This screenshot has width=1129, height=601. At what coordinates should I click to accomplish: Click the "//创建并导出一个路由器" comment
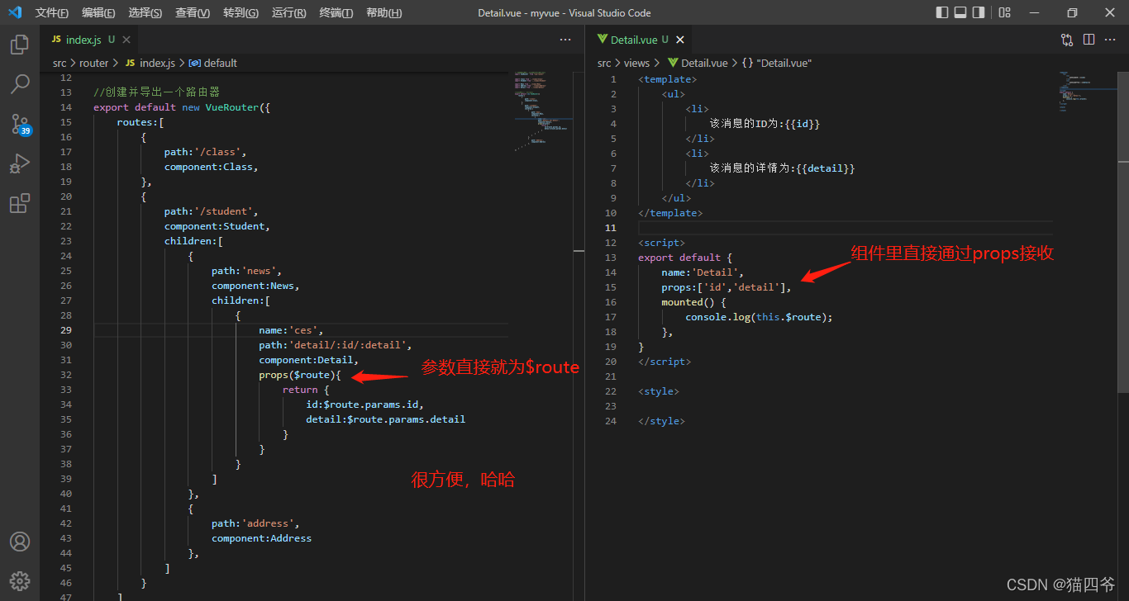(x=156, y=92)
